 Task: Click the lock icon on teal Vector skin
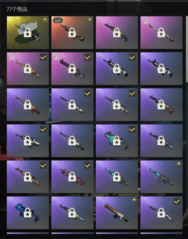point(116,141)
